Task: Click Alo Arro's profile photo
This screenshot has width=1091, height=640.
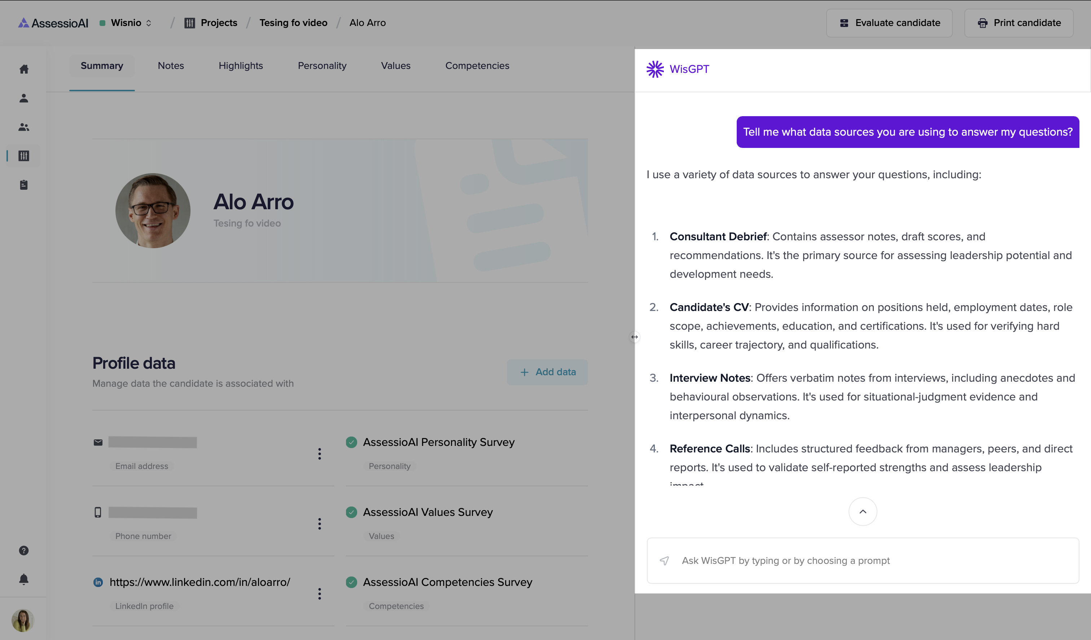Action: coord(153,211)
